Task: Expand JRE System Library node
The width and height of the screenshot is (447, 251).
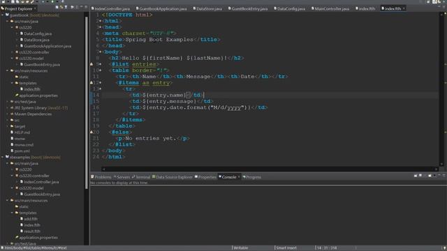Action: [x=8, y=108]
